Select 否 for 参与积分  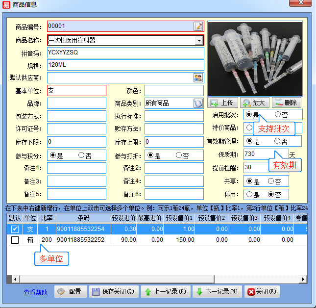pyautogui.click(x=81, y=155)
